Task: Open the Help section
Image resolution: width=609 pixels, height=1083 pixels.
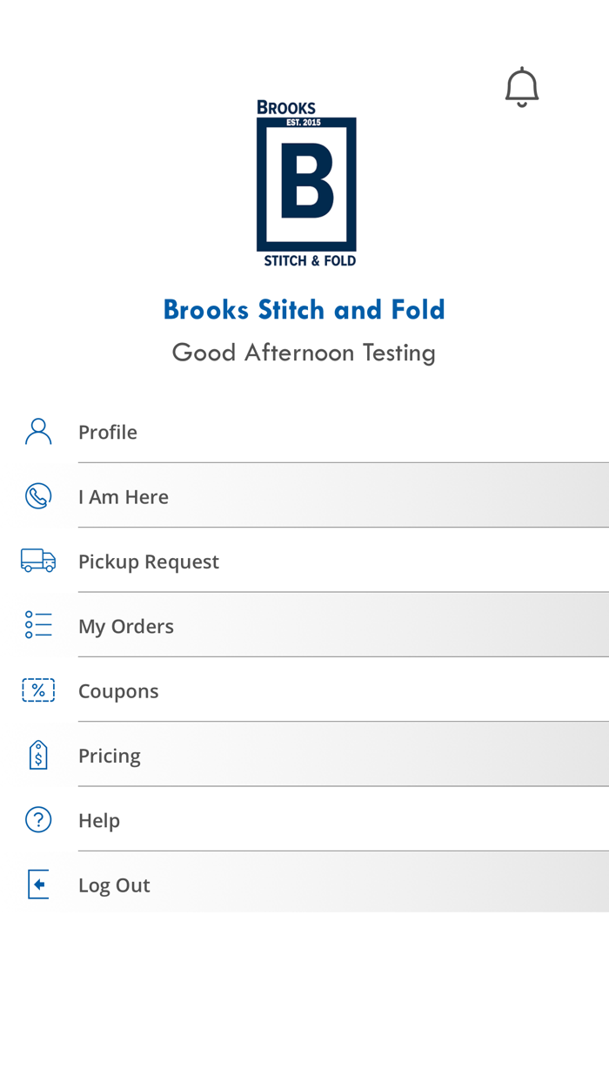Action: tap(99, 819)
